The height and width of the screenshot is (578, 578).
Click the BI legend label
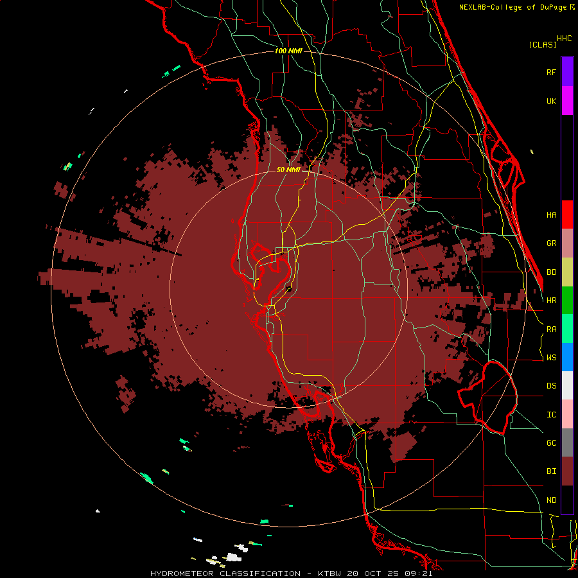[551, 471]
